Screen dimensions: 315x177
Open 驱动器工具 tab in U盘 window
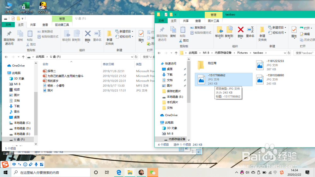62,25
